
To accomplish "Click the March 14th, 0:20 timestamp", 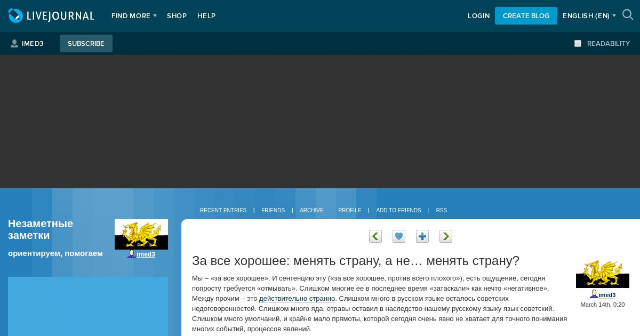I will pyautogui.click(x=603, y=305).
